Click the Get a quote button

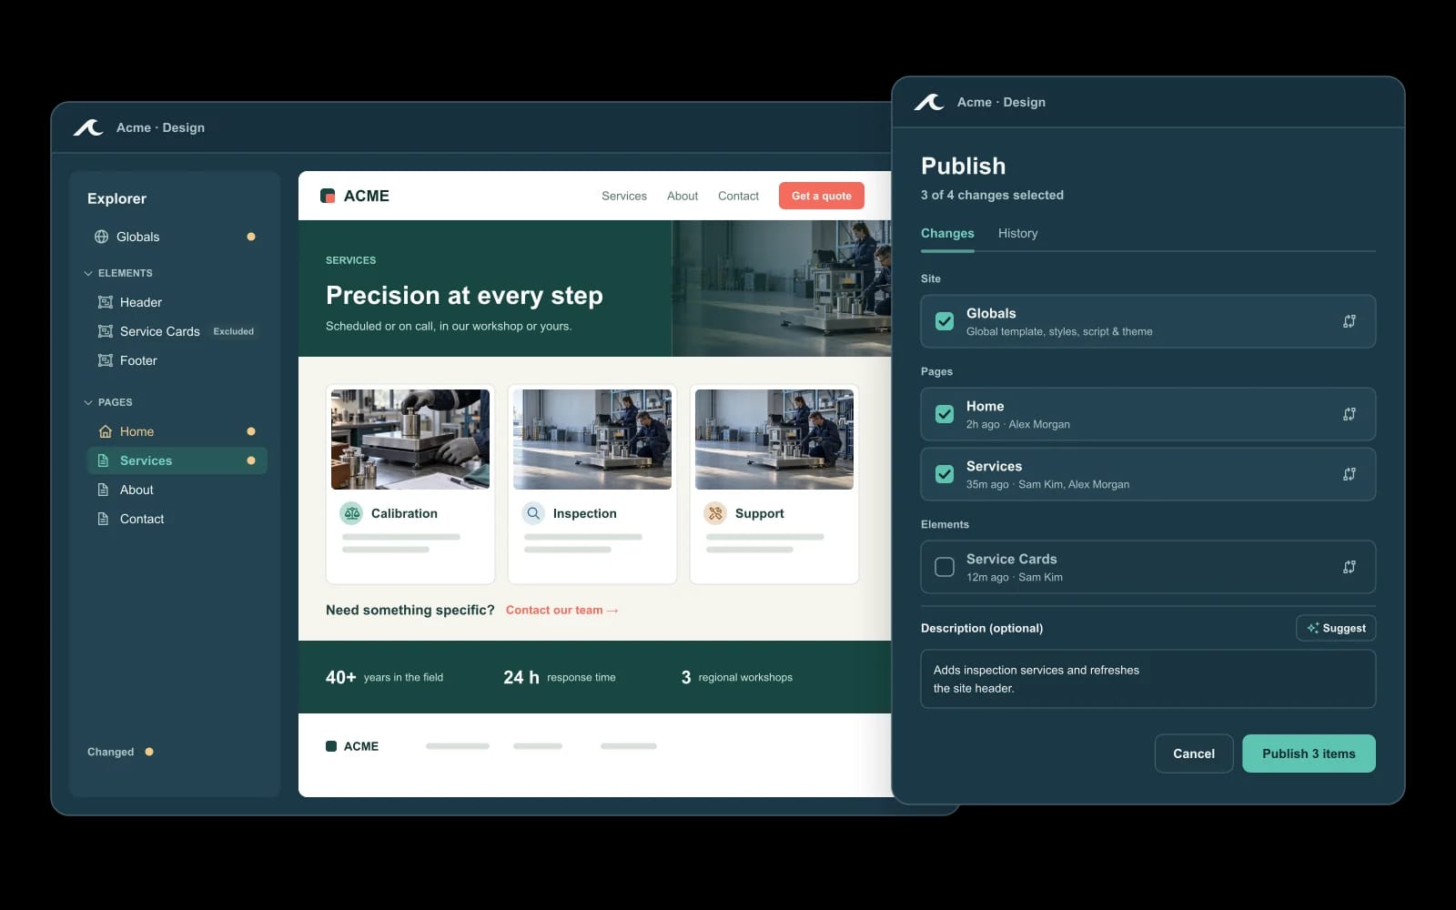tap(822, 196)
